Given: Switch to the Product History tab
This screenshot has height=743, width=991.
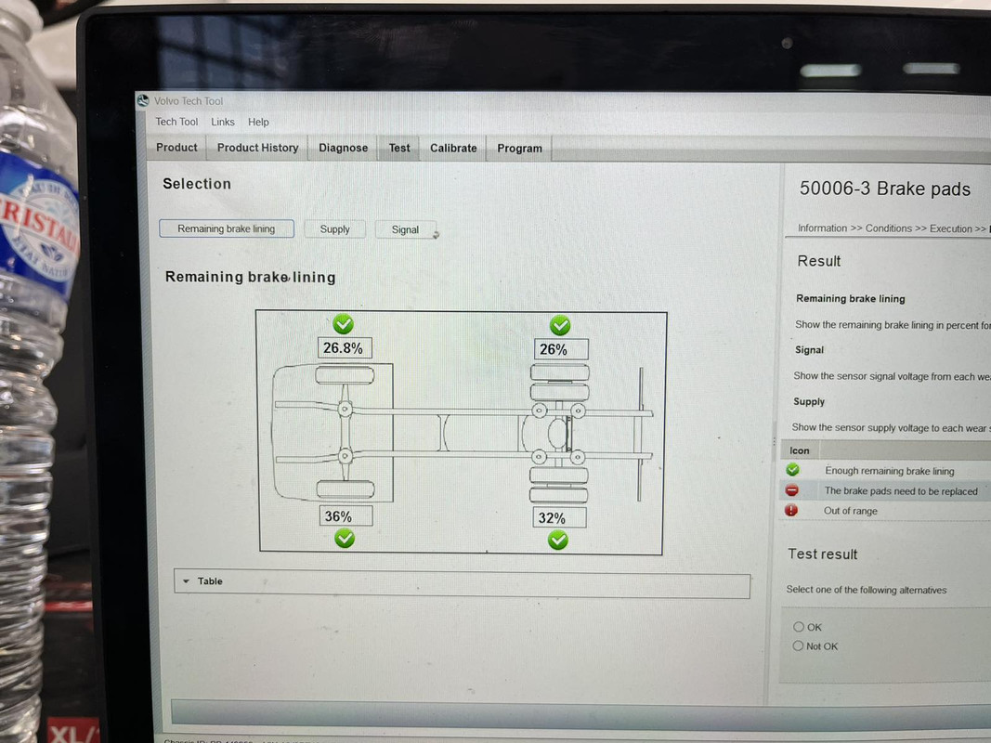Looking at the screenshot, I should 257,148.
